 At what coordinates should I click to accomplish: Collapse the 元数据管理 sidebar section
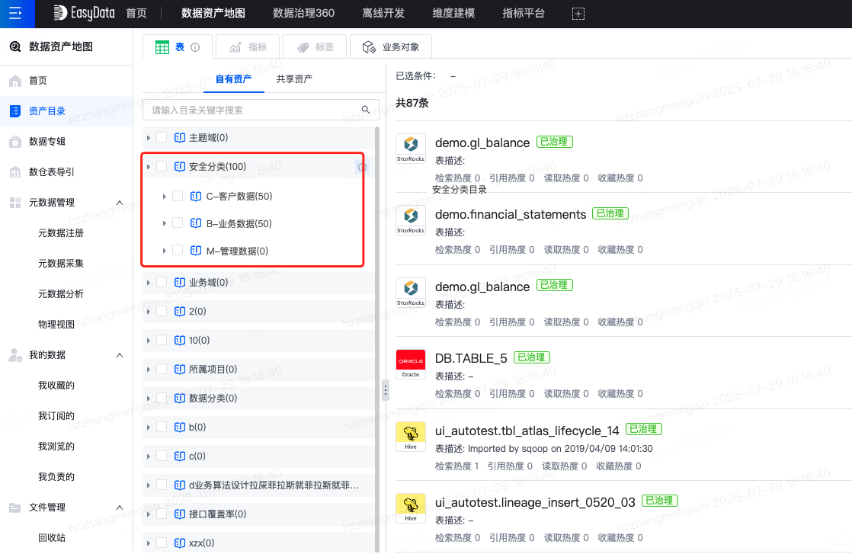(x=120, y=203)
